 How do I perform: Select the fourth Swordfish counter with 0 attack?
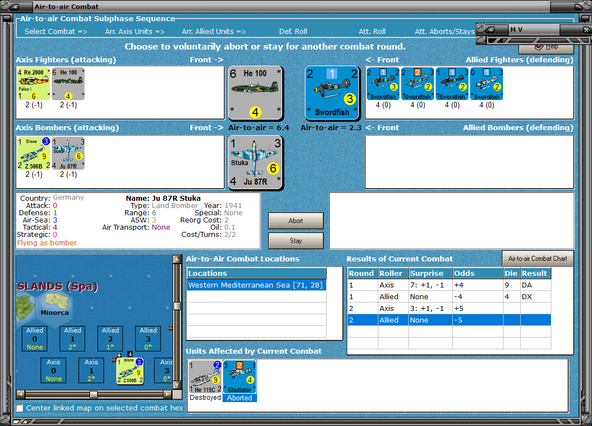coord(487,84)
